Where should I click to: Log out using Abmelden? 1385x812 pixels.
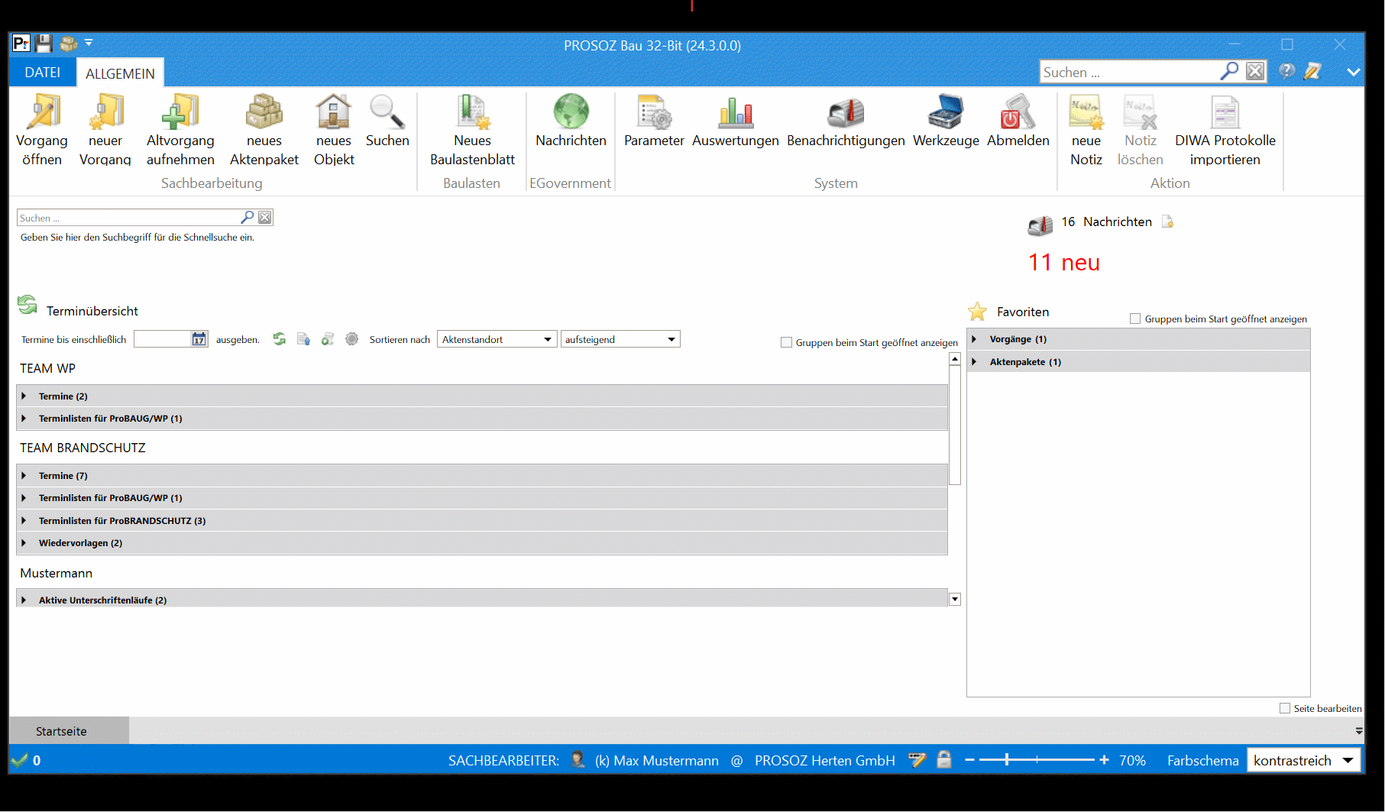[x=1018, y=121]
